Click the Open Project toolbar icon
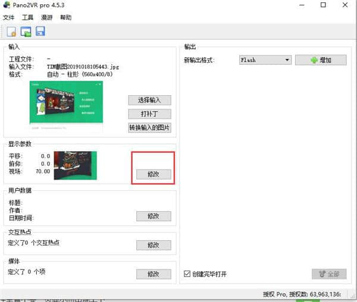357x302 pixels. (26, 32)
